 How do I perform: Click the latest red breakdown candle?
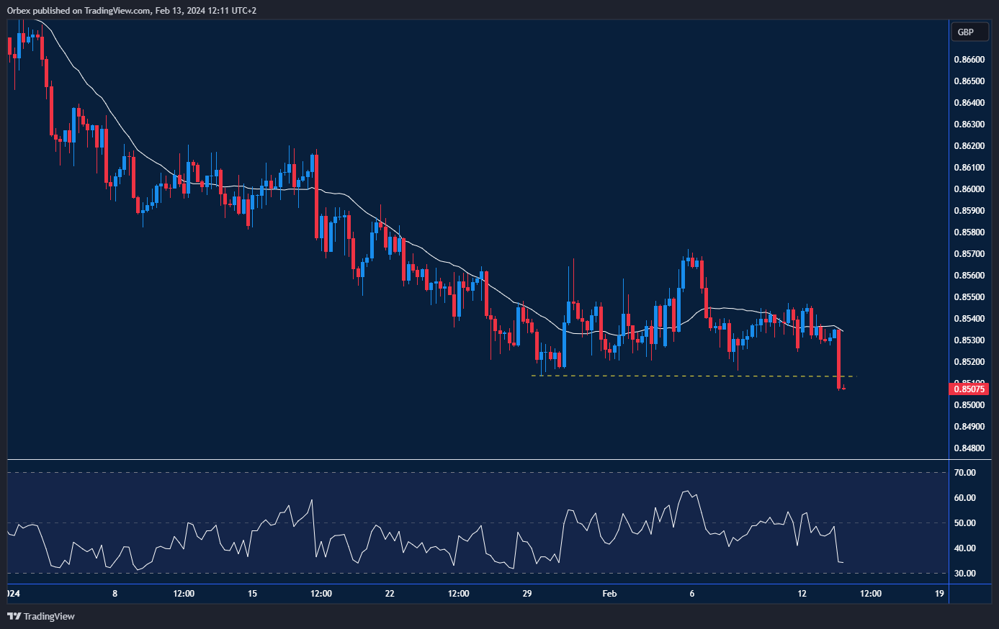coord(839,358)
